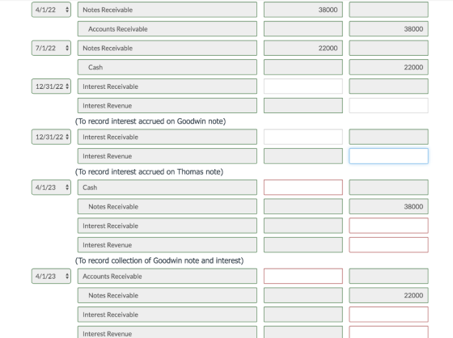Click credit field for Interest Revenue in Goodwin collection
This screenshot has width=453, height=338.
[388, 245]
